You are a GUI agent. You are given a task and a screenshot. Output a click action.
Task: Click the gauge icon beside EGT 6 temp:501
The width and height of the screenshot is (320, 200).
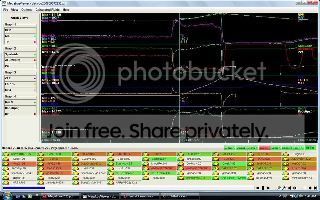coord(111,173)
